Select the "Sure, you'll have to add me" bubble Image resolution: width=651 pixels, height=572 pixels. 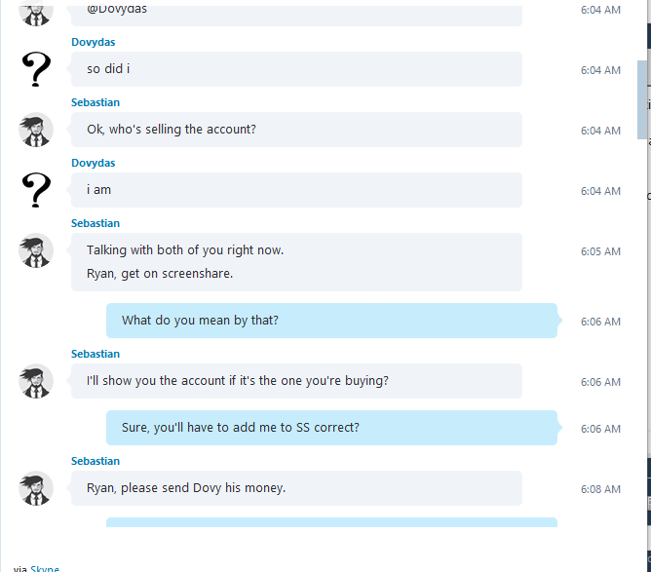331,428
